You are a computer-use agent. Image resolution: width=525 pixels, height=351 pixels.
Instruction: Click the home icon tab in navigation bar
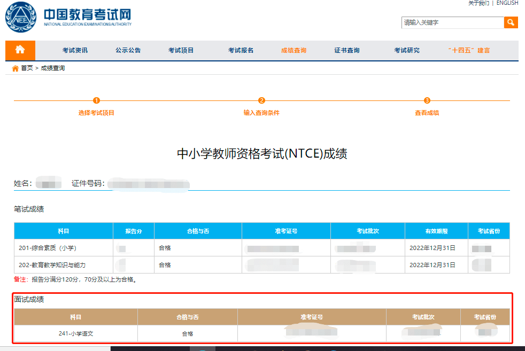click(20, 50)
